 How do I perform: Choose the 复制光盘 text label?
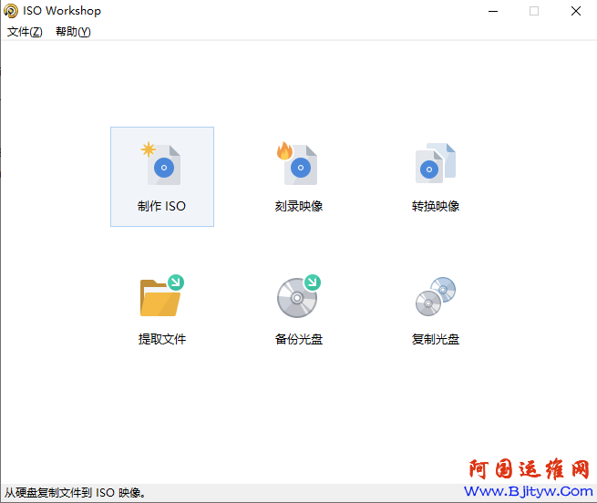[x=436, y=339]
